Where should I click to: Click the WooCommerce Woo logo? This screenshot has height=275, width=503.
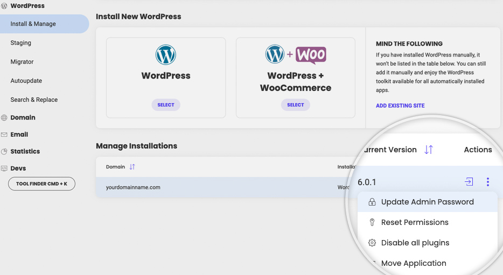[311, 55]
